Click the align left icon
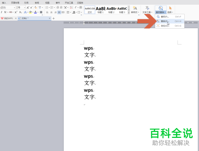The width and height of the screenshot is (199, 151). [47, 12]
